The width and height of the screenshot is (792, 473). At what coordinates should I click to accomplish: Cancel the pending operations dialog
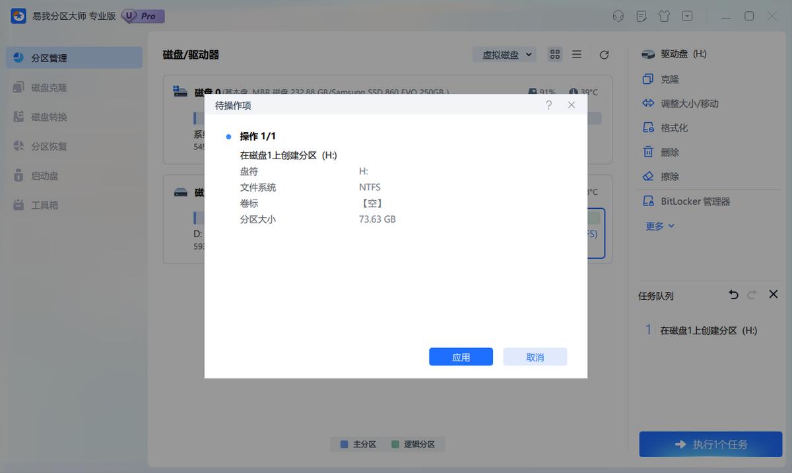(x=535, y=356)
